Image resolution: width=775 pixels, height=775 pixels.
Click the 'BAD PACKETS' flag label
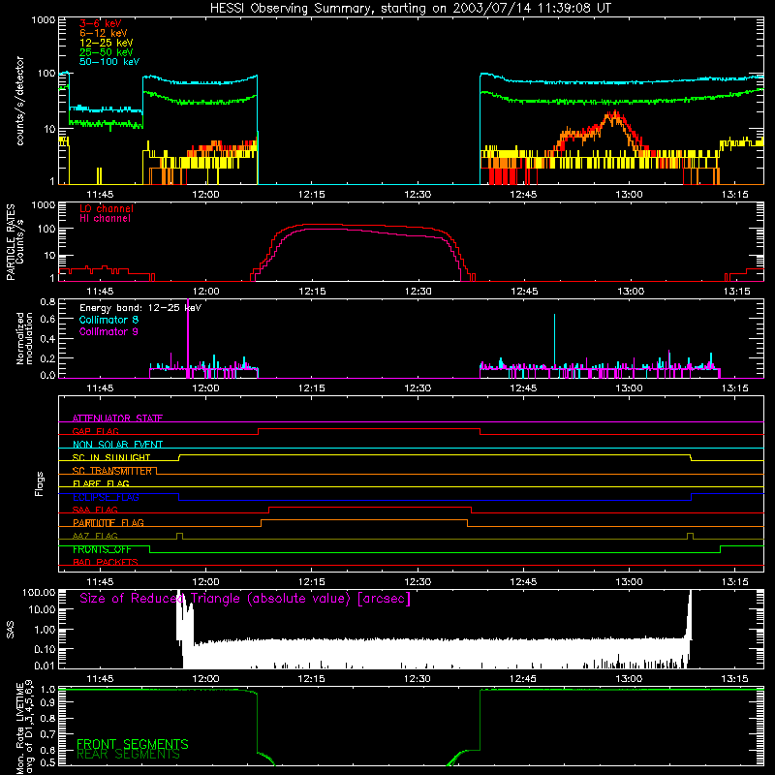106,562
